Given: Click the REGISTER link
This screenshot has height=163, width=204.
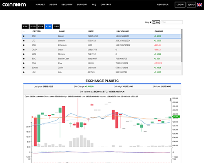Looking at the screenshot, I should (x=163, y=4).
